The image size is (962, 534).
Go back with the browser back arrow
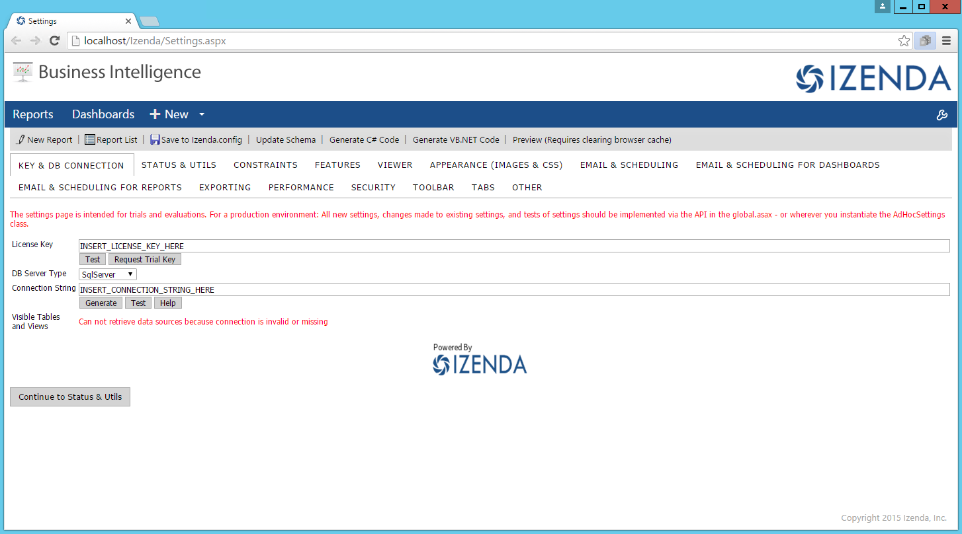[17, 41]
